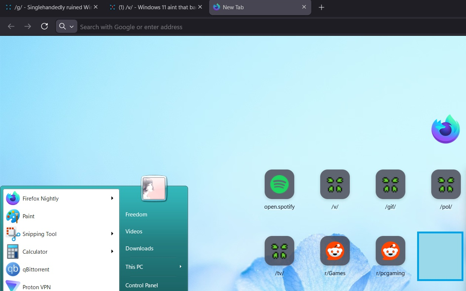Open Videos from the start menu
Viewport: 466px width, 291px height.
click(134, 232)
